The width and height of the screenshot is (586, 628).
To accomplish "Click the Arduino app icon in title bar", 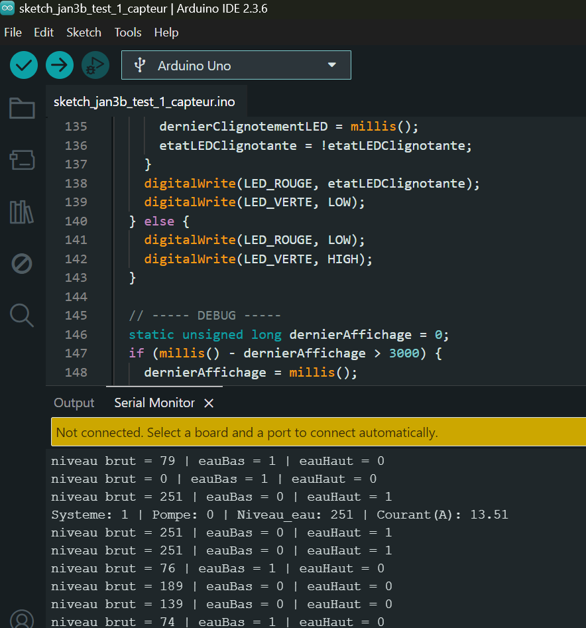I will (7, 9).
